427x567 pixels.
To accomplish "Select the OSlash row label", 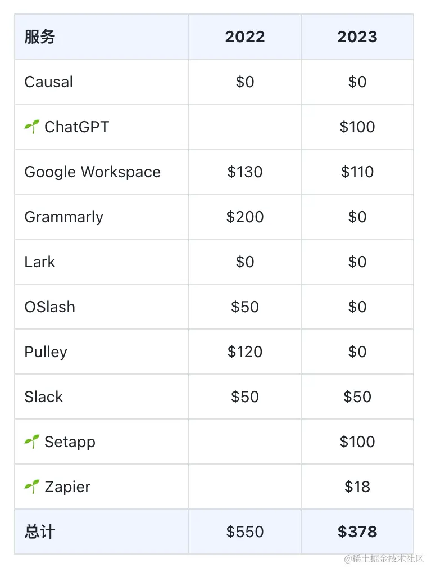I will point(50,307).
